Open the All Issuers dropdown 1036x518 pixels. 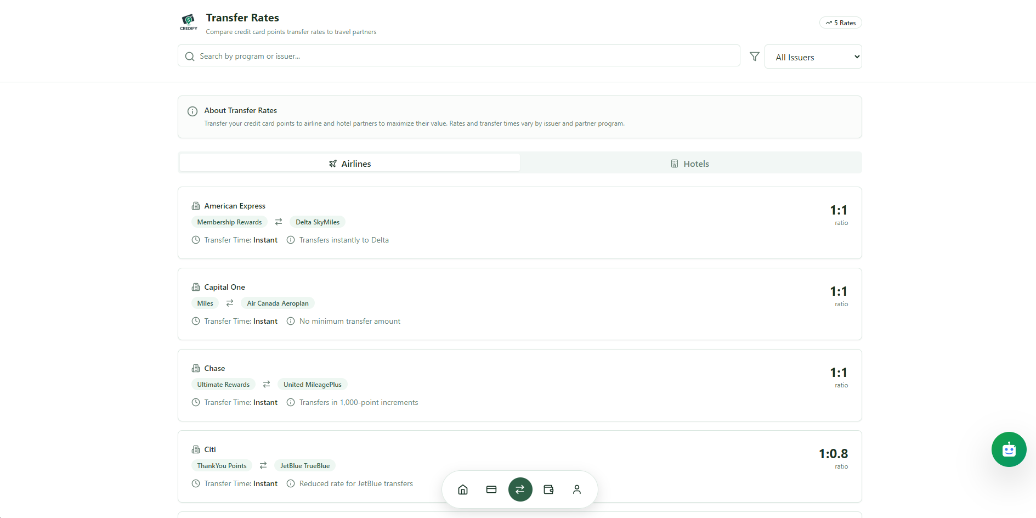coord(813,57)
